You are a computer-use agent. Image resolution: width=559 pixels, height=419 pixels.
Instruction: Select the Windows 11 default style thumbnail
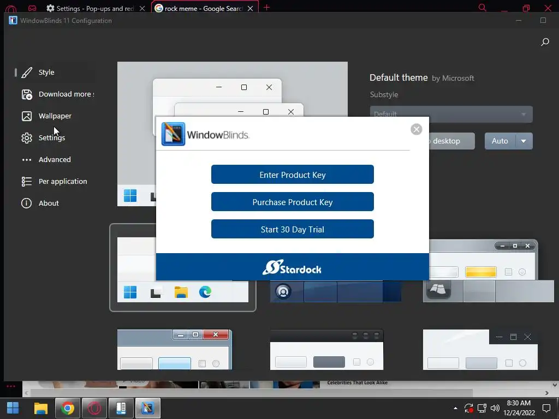pyautogui.click(x=182, y=267)
